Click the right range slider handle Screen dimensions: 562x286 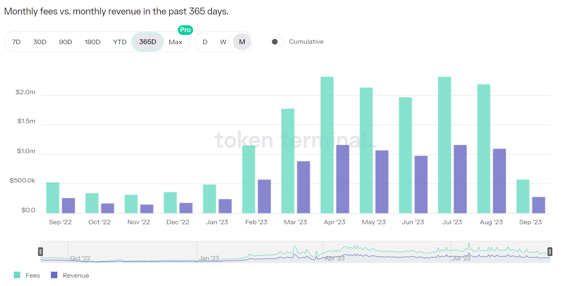coord(550,252)
